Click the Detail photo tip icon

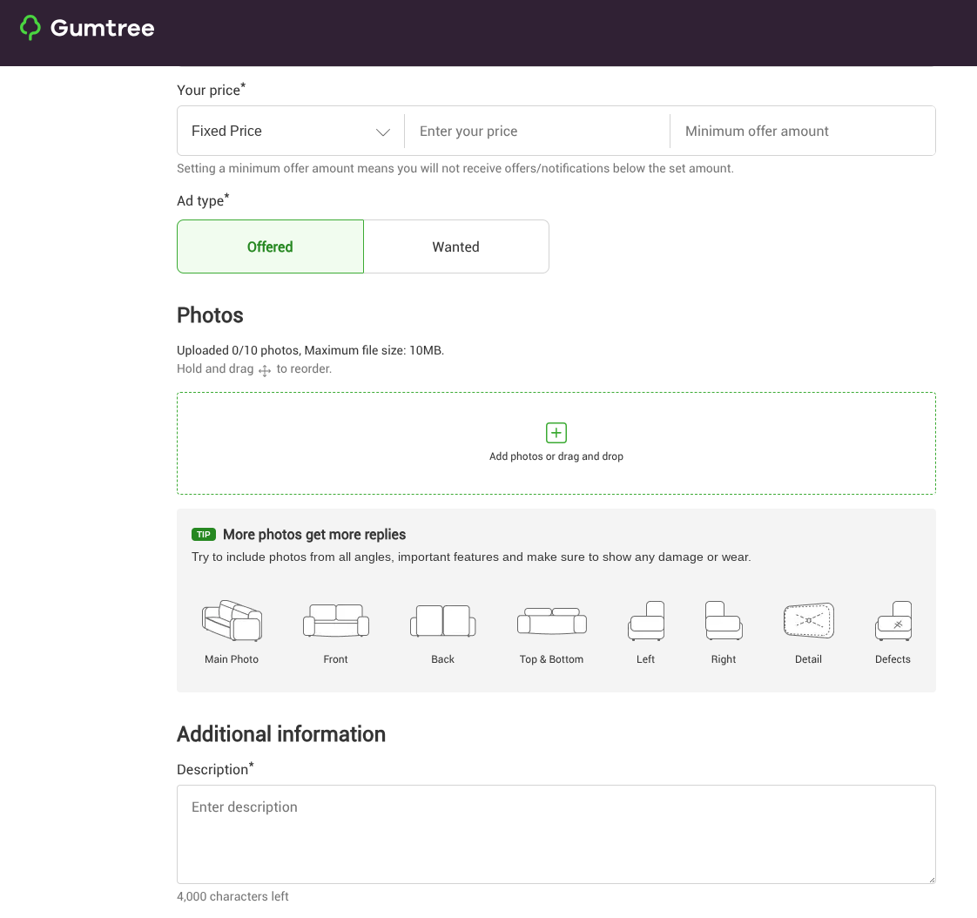click(x=808, y=621)
